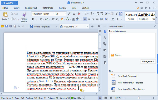Toggle Bold formatting
This screenshot has width=158, height=100.
click(x=33, y=19)
